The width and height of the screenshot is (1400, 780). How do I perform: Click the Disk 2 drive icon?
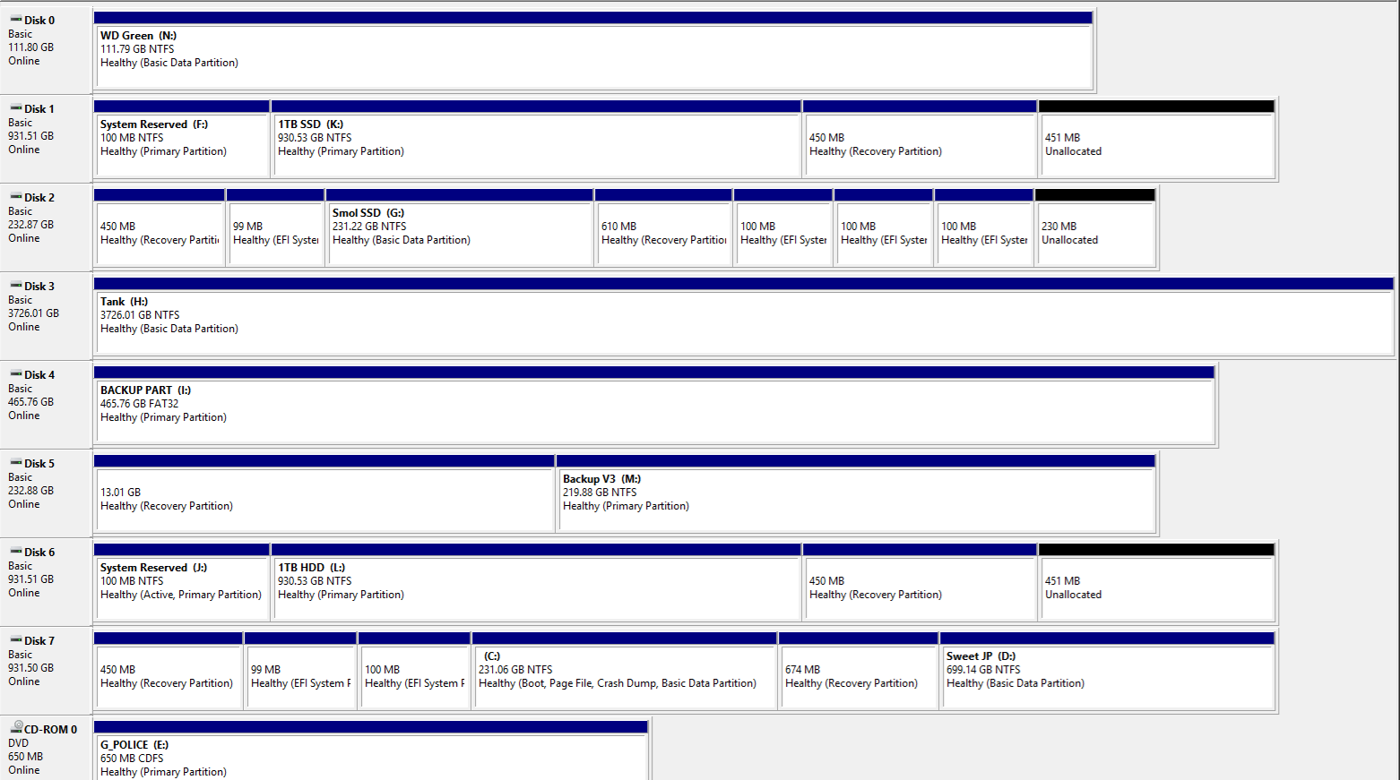[x=16, y=197]
